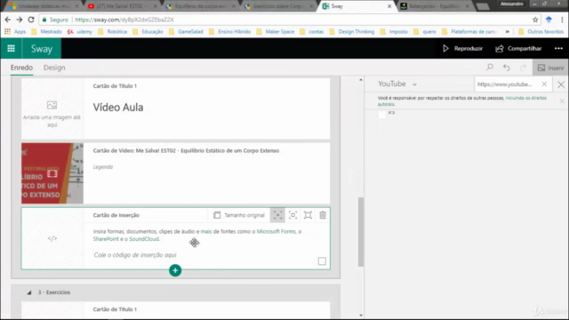Viewport: 569px width, 320px height.
Task: Collapse the '3 - Exercícios' section
Action: tap(29, 292)
